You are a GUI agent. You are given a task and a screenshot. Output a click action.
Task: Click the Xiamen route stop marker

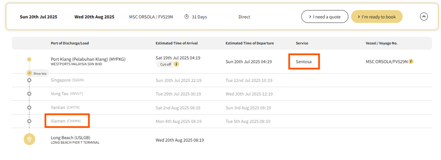(x=29, y=121)
